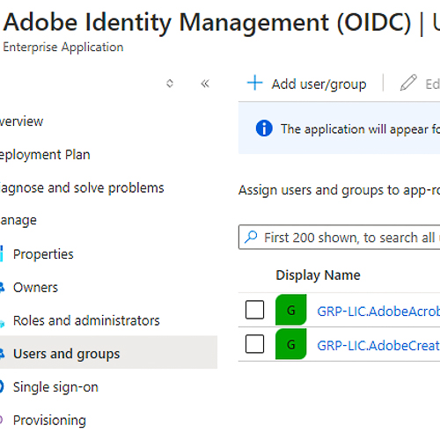Click the plus icon for Add user/group
The height and width of the screenshot is (440, 440).
point(254,83)
